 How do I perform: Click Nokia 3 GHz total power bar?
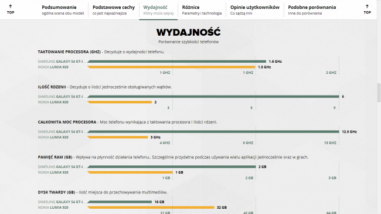[x=118, y=137]
